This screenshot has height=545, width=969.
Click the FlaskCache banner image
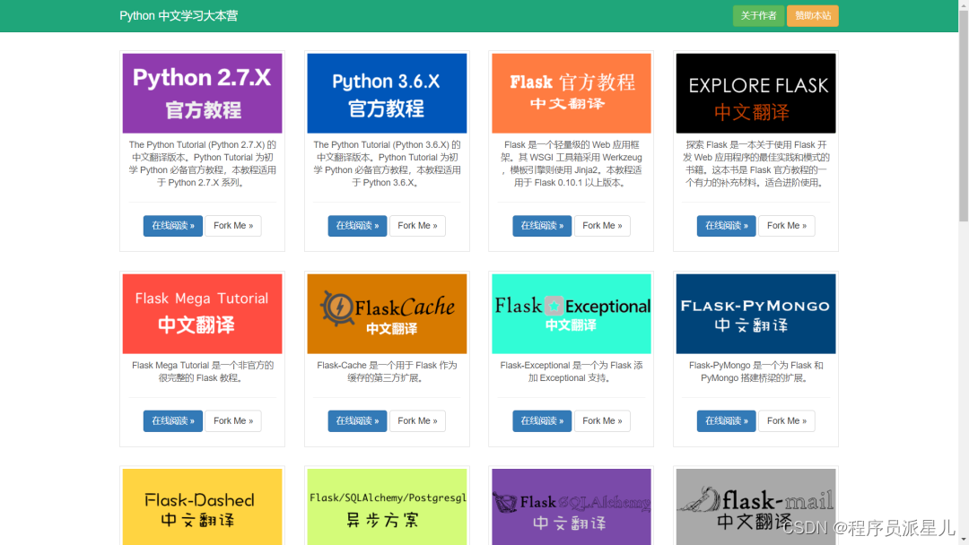pos(387,314)
